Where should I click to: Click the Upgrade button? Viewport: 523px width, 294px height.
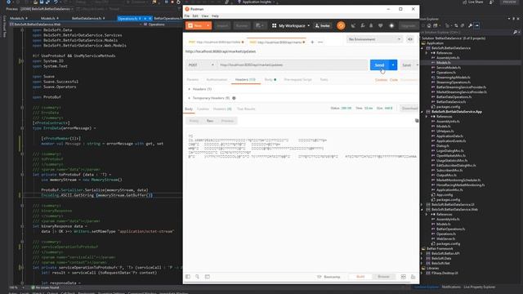(408, 25)
